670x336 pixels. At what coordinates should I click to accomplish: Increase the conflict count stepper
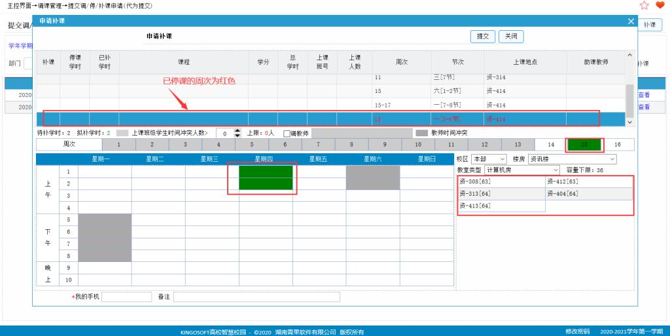[238, 130]
